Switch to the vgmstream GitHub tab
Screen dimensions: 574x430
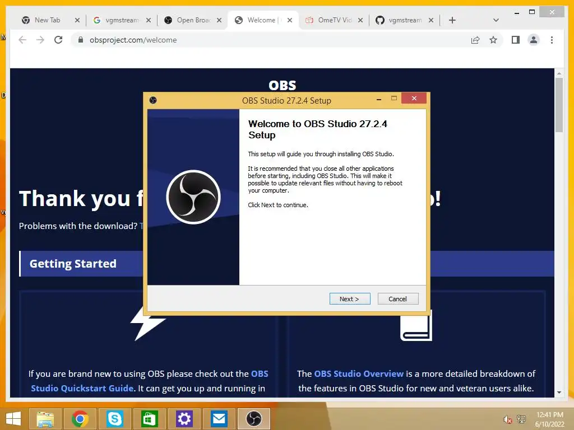404,20
